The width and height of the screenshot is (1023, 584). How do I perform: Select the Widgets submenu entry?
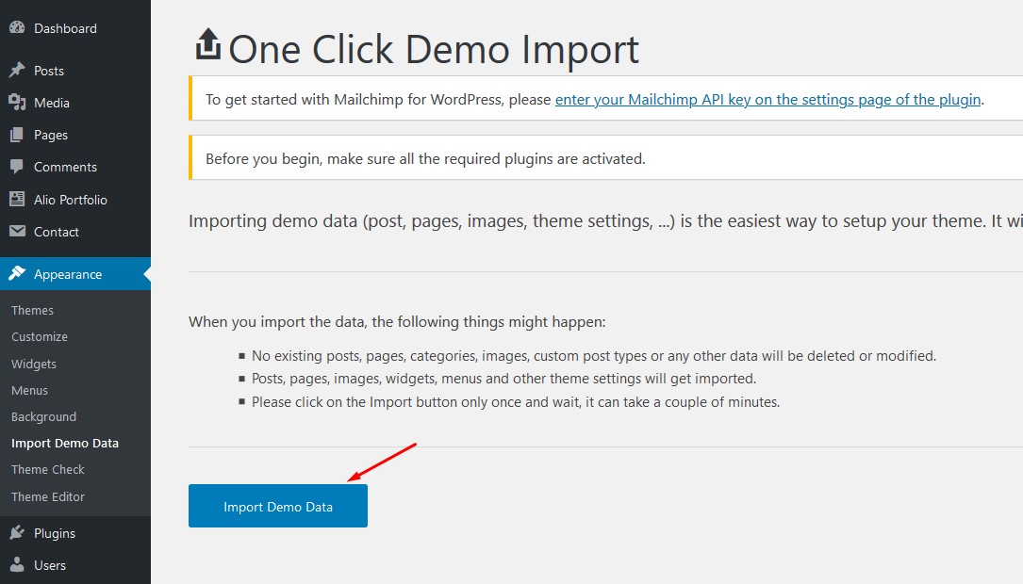pyautogui.click(x=34, y=364)
